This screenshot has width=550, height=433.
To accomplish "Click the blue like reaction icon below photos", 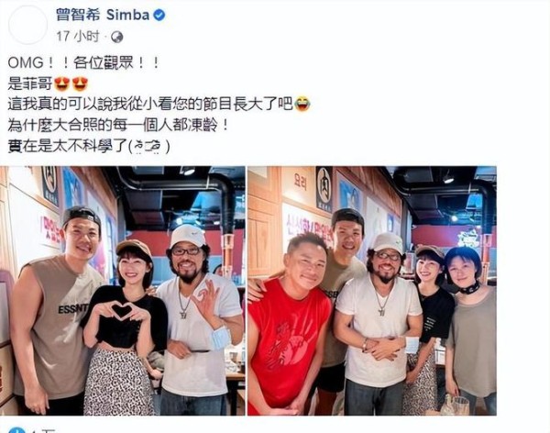I will click(16, 430).
